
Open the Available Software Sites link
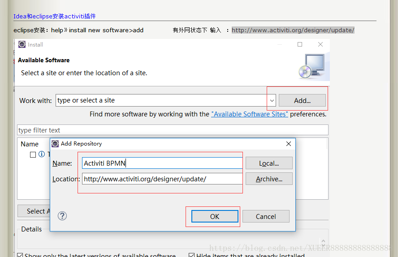(250, 114)
